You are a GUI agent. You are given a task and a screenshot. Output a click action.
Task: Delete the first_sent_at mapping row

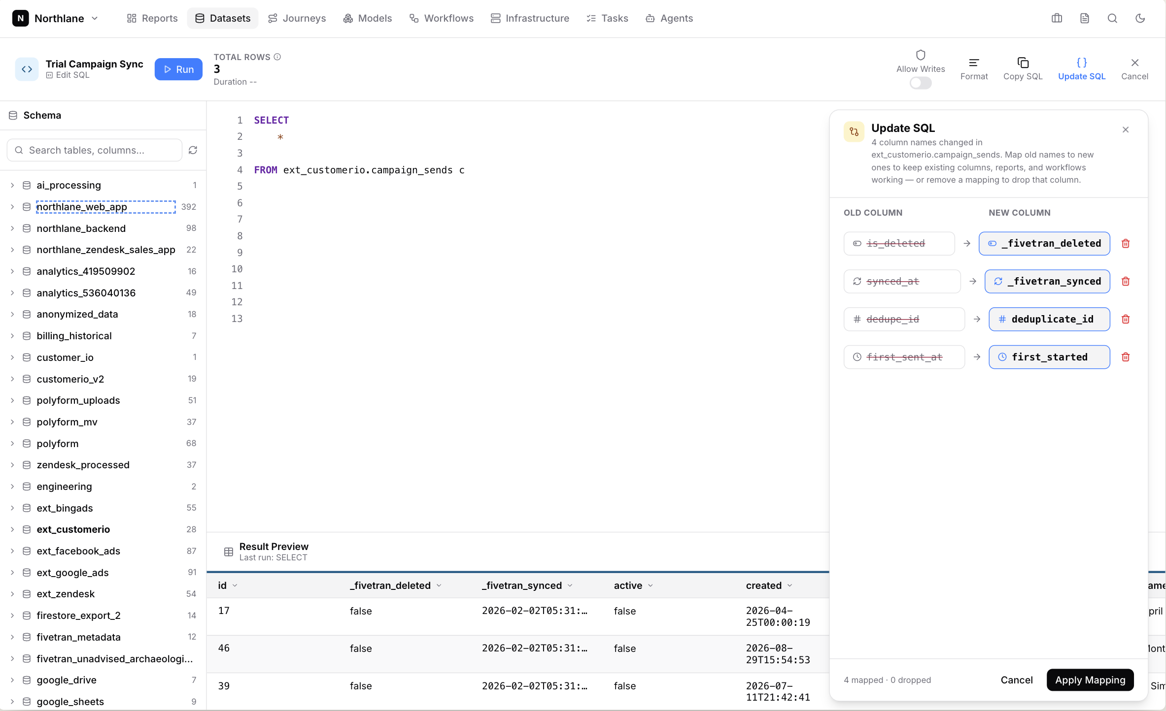point(1126,357)
